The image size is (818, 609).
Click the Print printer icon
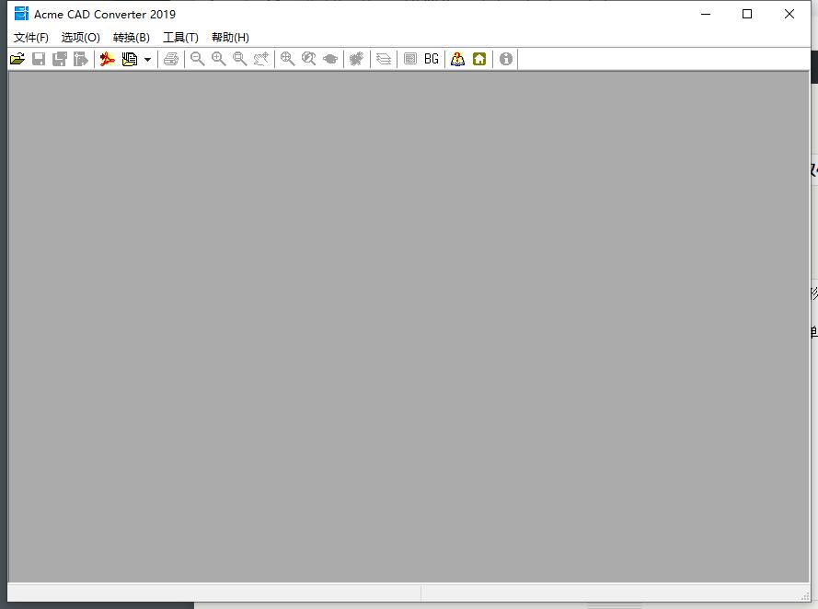click(x=171, y=59)
